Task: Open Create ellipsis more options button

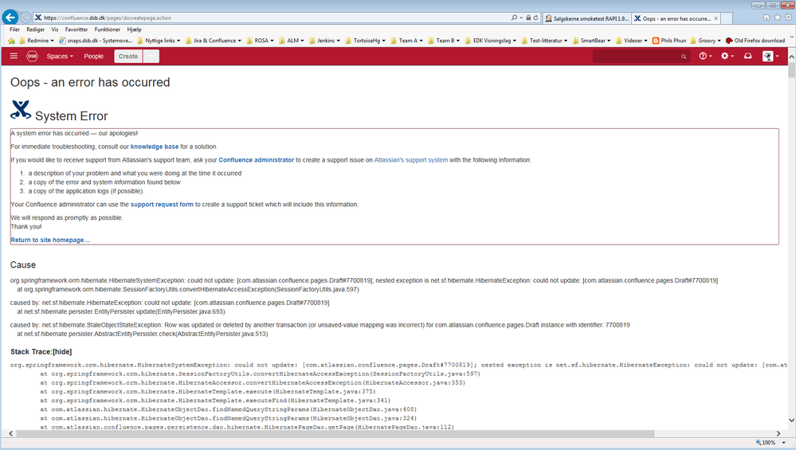Action: pyautogui.click(x=151, y=57)
